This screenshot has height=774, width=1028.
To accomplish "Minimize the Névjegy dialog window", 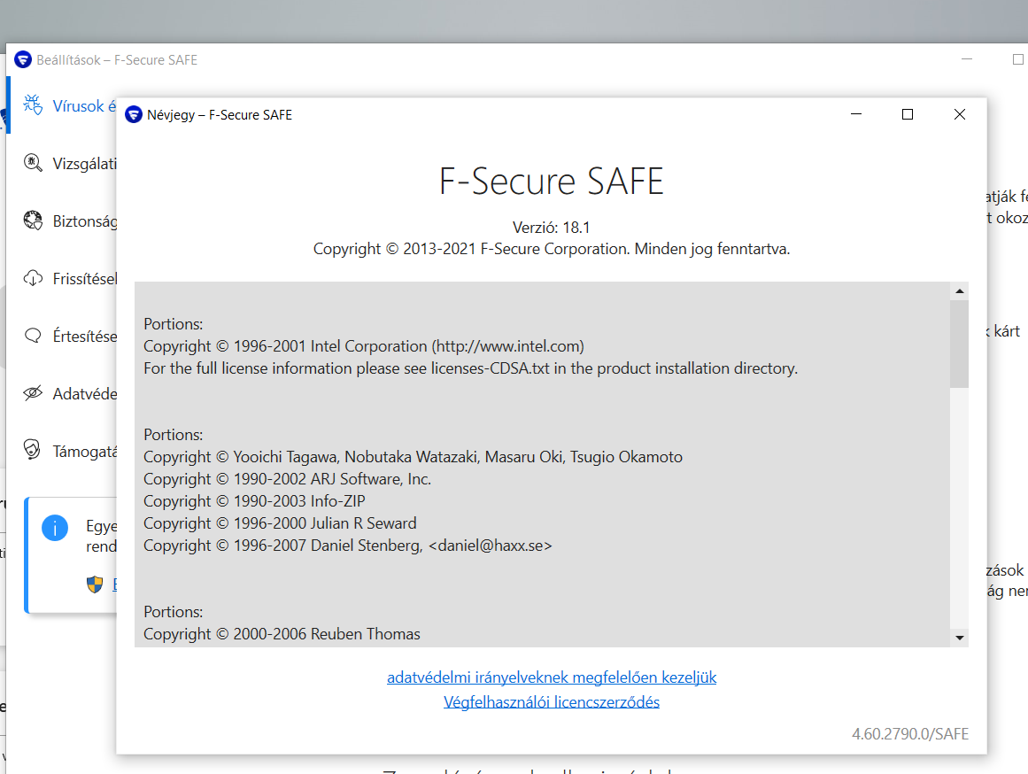I will click(856, 114).
